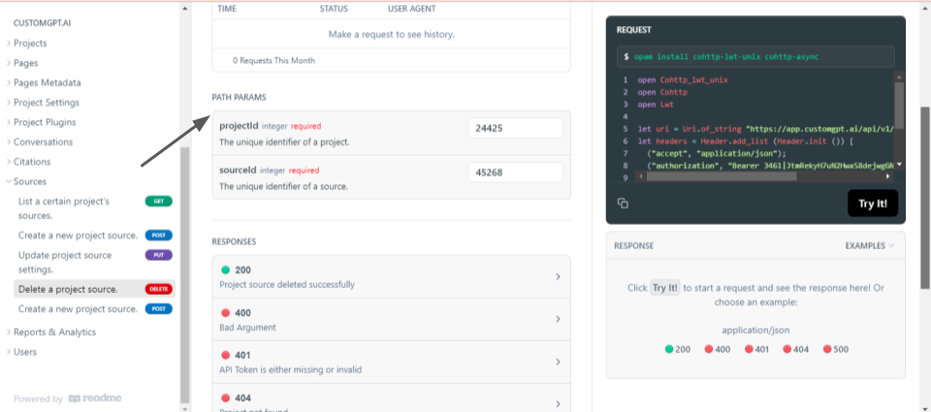Click the RESPONSES heading

coord(234,241)
